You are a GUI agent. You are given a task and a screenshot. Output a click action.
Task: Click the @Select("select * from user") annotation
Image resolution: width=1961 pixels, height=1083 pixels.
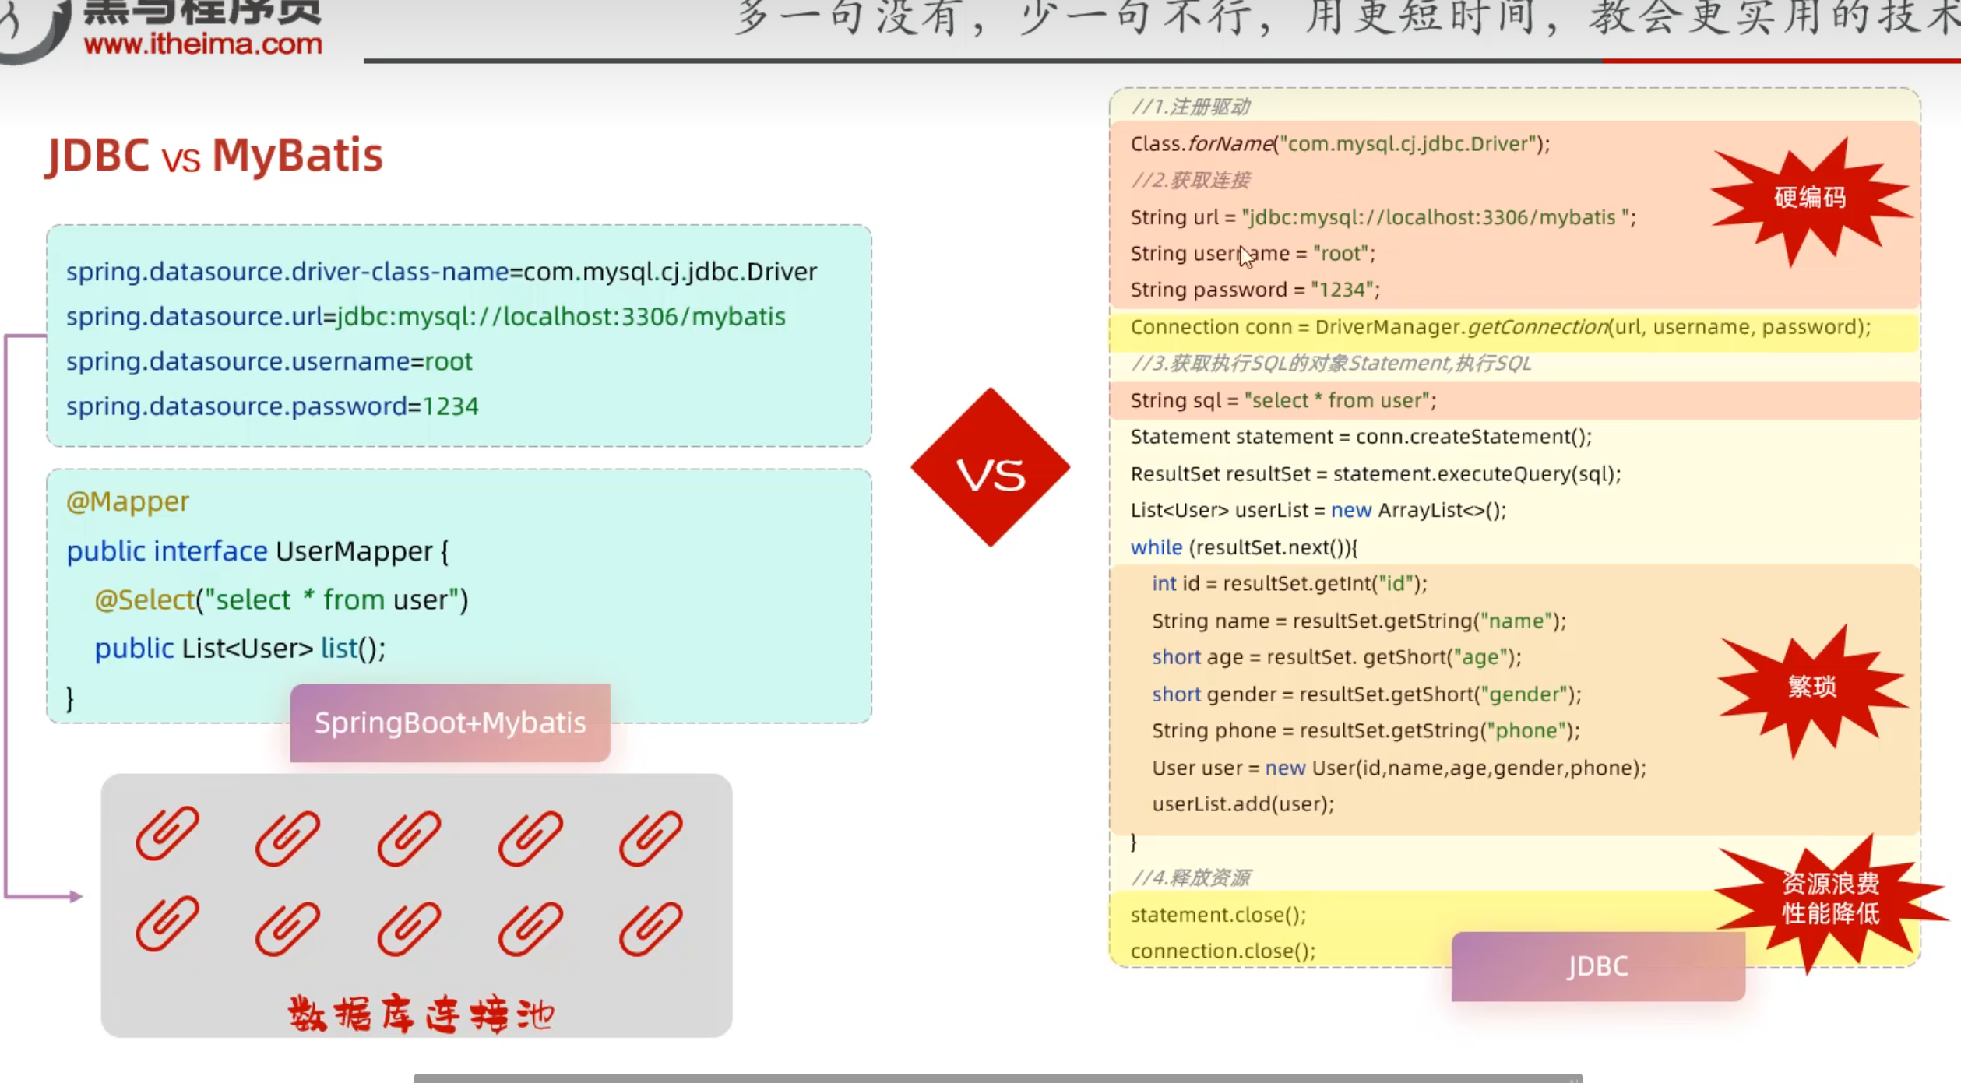coord(281,600)
